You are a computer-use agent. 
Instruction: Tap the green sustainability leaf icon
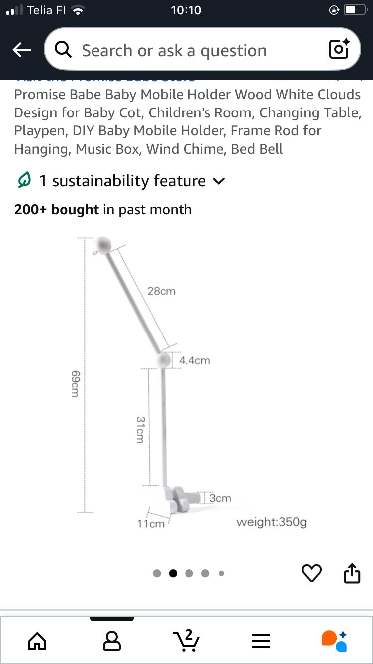pos(24,180)
